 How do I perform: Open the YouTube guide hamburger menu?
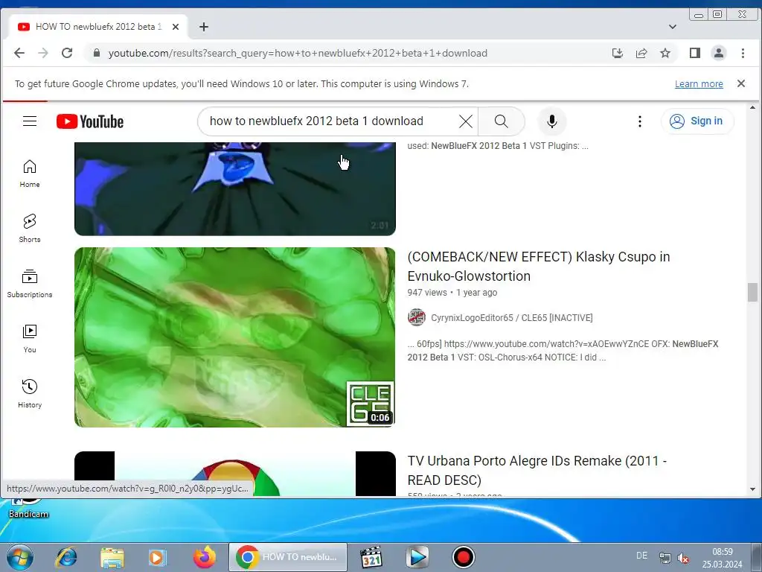[30, 121]
